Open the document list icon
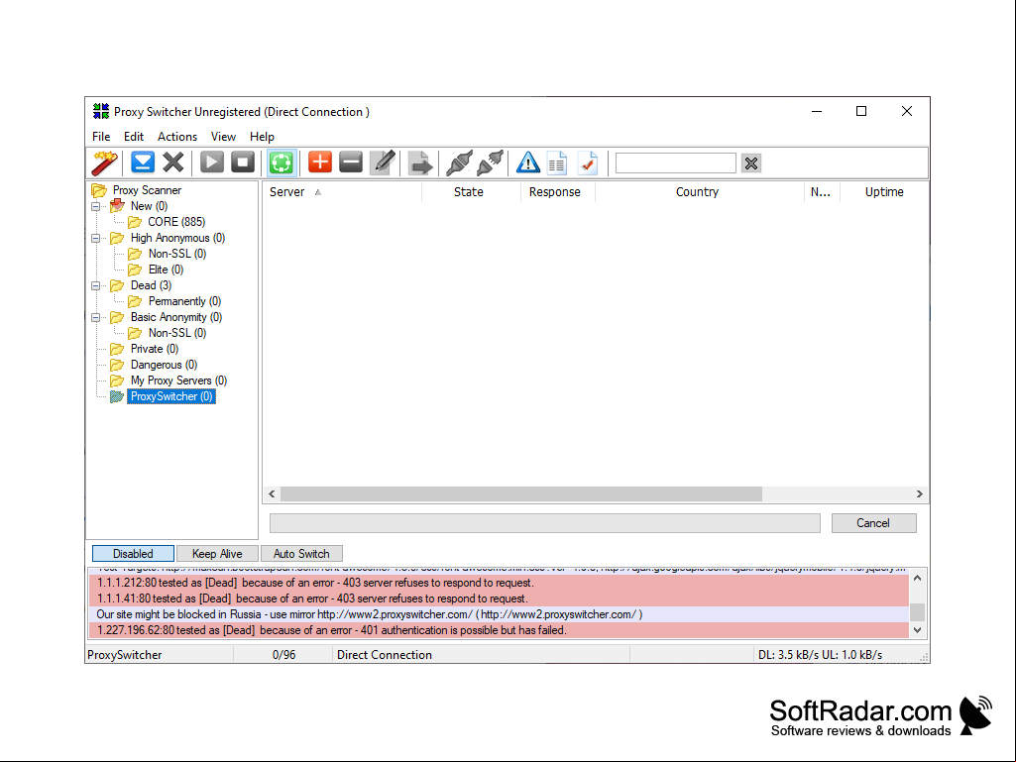The width and height of the screenshot is (1016, 762). (557, 163)
